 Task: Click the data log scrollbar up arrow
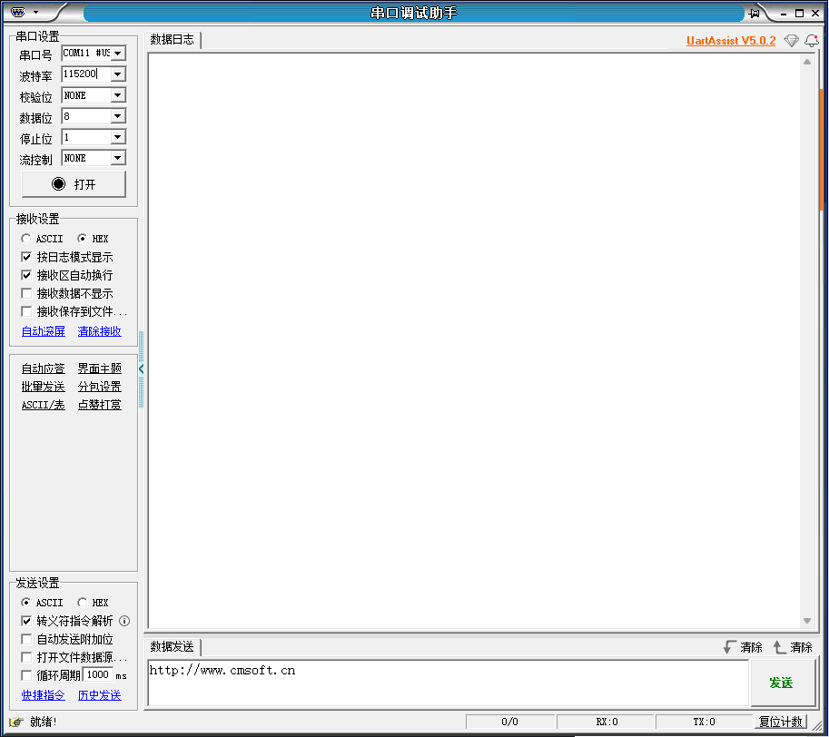tap(807, 62)
